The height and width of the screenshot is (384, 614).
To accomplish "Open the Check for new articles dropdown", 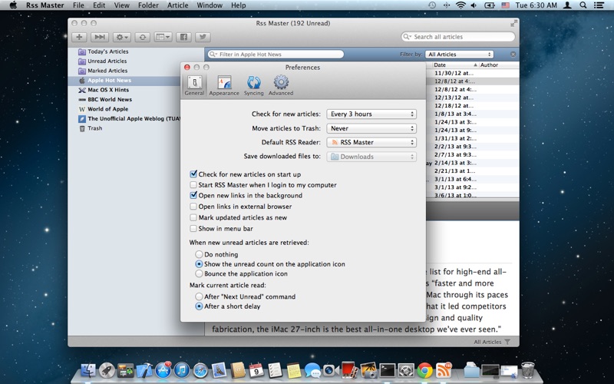I will [371, 114].
